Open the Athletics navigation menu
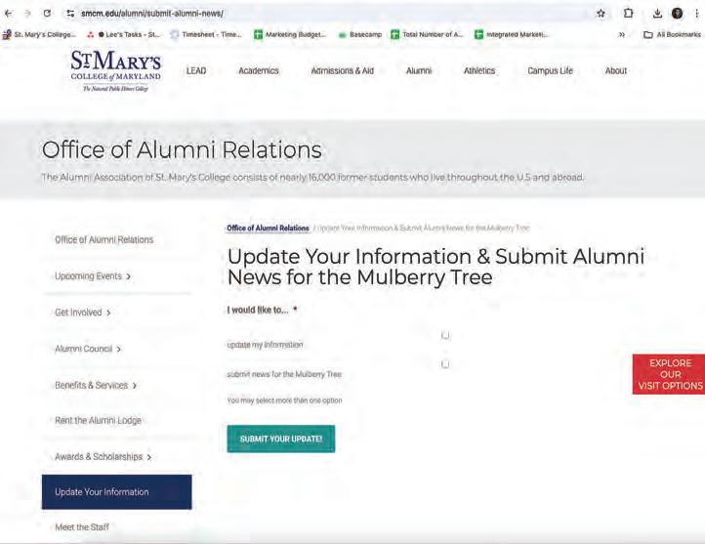705x544 pixels. tap(479, 71)
